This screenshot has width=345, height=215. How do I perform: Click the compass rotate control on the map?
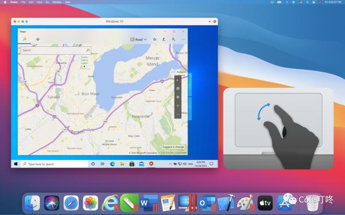click(178, 80)
